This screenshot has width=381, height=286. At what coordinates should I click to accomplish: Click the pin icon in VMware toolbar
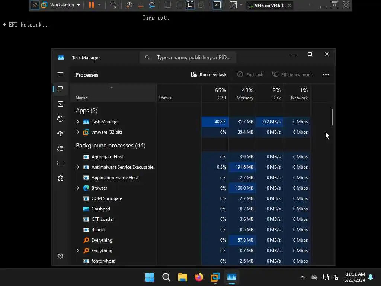[35, 5]
